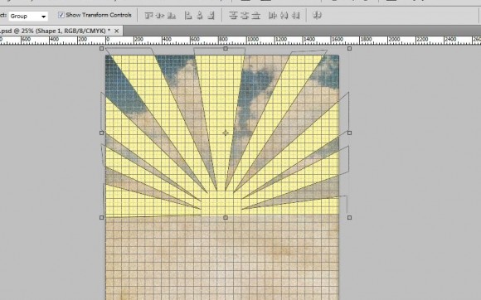Click the bottom-left transform handle

[x=102, y=218]
